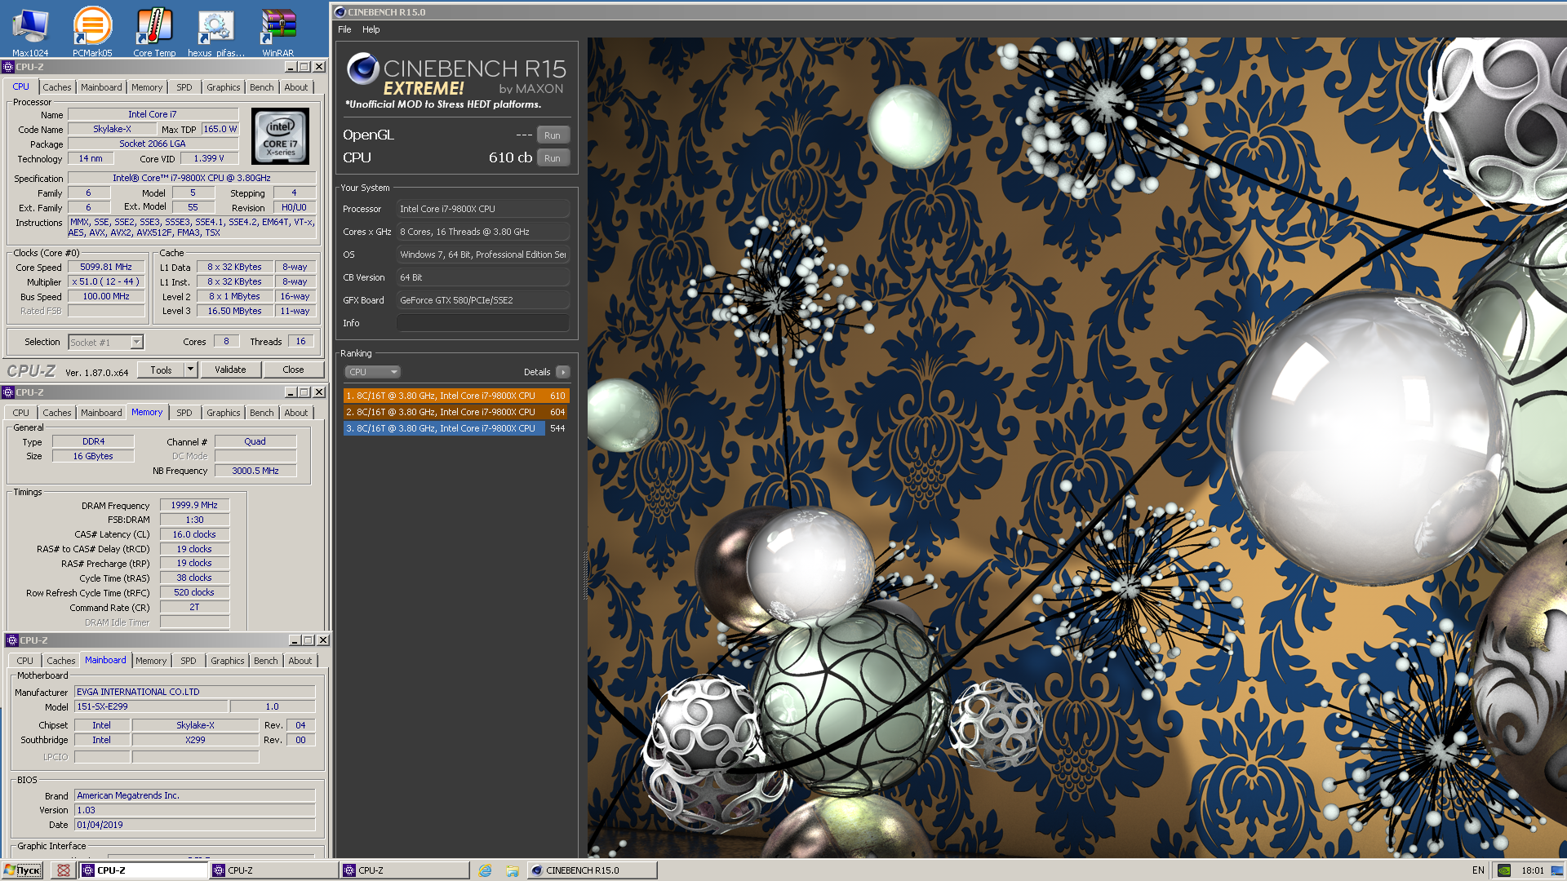Open the CPU-Z Tools dropdown arrow

point(190,370)
